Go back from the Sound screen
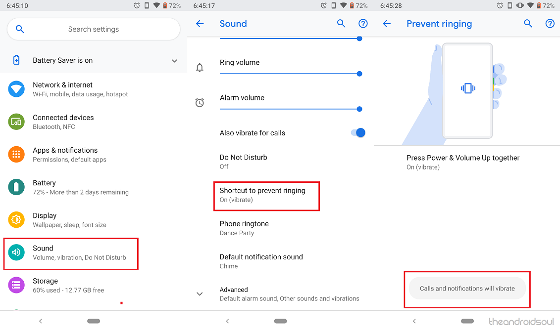This screenshot has width=560, height=332. (200, 24)
